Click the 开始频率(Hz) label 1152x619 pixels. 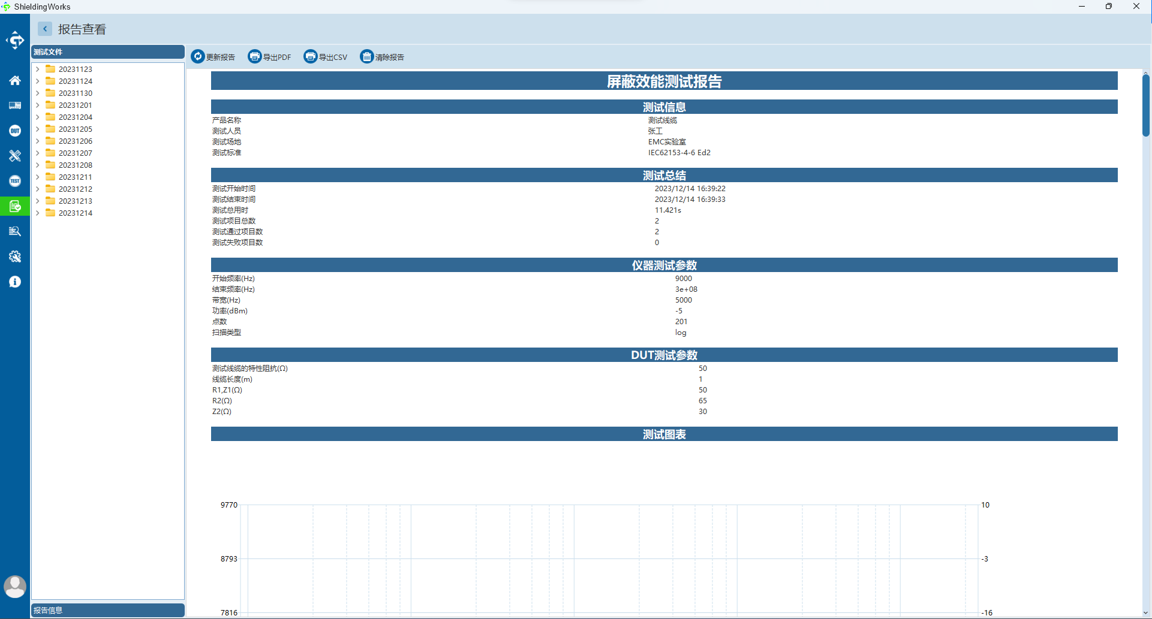coord(233,279)
